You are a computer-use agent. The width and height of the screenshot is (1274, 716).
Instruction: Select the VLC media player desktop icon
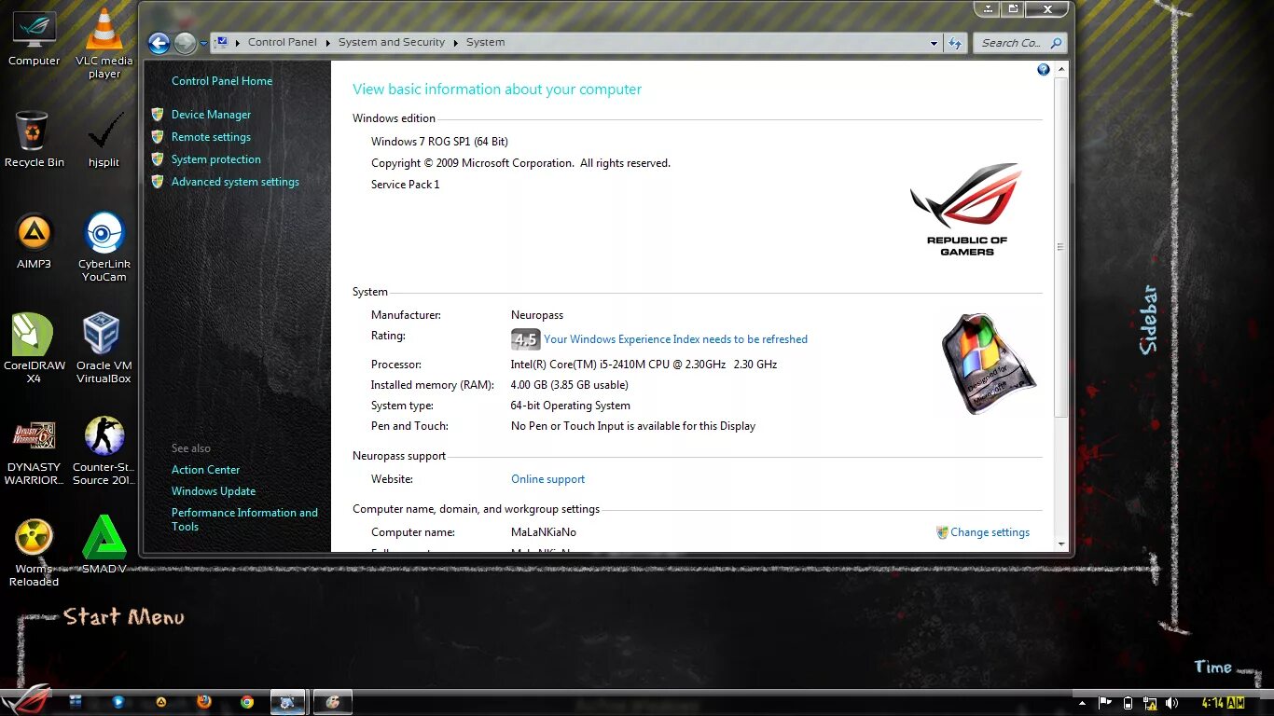(x=104, y=43)
